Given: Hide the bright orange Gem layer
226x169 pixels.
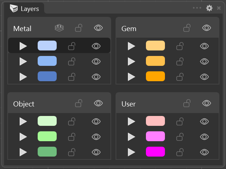Looking at the screenshot, I should 204,77.
